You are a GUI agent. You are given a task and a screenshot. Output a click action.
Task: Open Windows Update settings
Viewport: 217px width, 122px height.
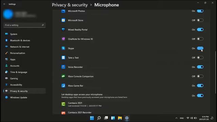coord(24,98)
